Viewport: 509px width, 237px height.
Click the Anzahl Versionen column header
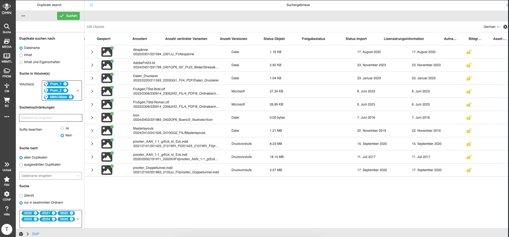233,39
